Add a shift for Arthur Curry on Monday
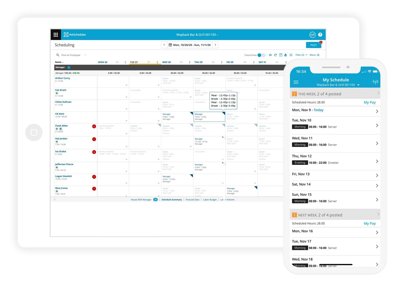 pos(126,85)
